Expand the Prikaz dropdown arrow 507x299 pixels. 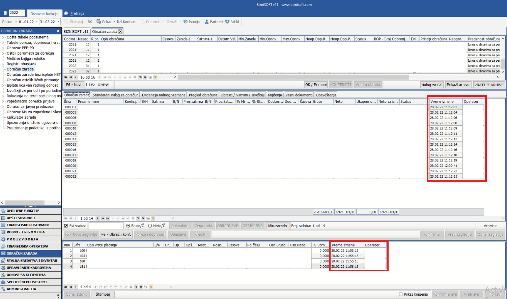tap(114, 22)
